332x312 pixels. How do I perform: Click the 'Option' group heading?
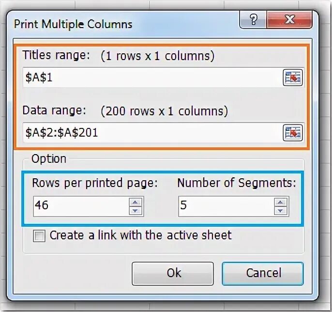tap(48, 158)
